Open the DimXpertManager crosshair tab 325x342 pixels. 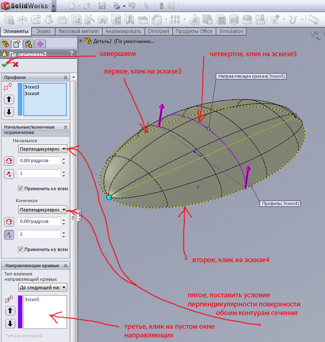[40, 44]
